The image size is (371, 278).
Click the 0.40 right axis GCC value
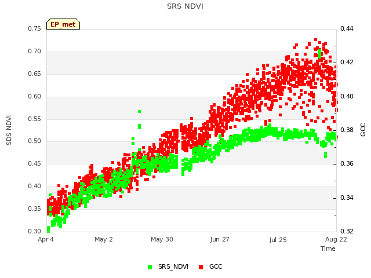(347, 97)
